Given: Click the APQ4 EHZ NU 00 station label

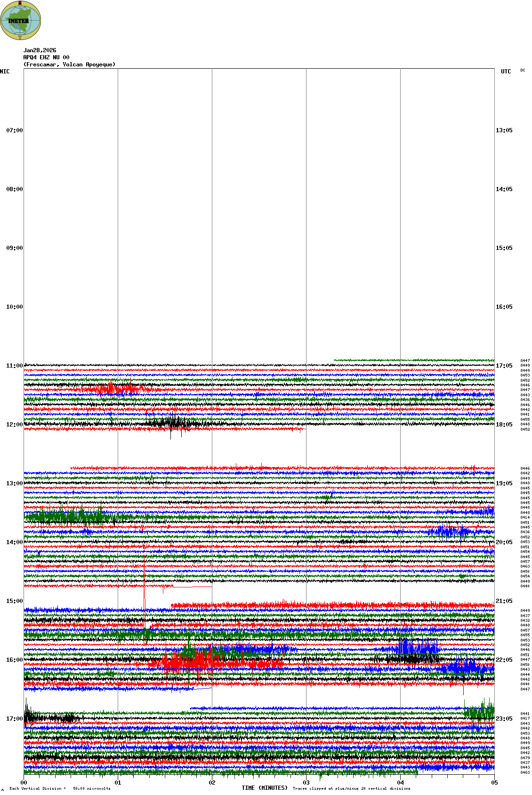Looking at the screenshot, I should click(x=46, y=57).
